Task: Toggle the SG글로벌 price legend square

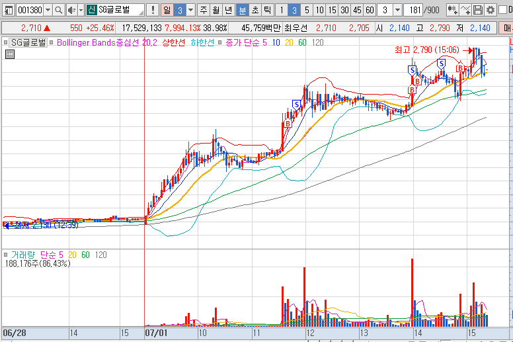Action: click(5, 42)
